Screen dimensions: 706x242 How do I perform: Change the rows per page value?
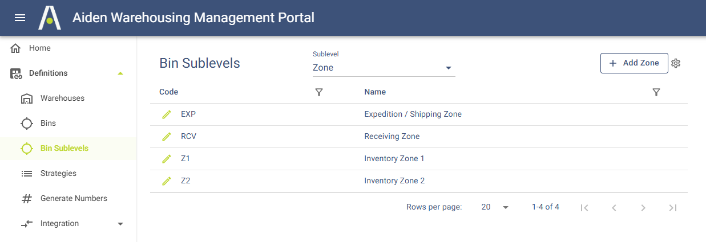click(494, 207)
